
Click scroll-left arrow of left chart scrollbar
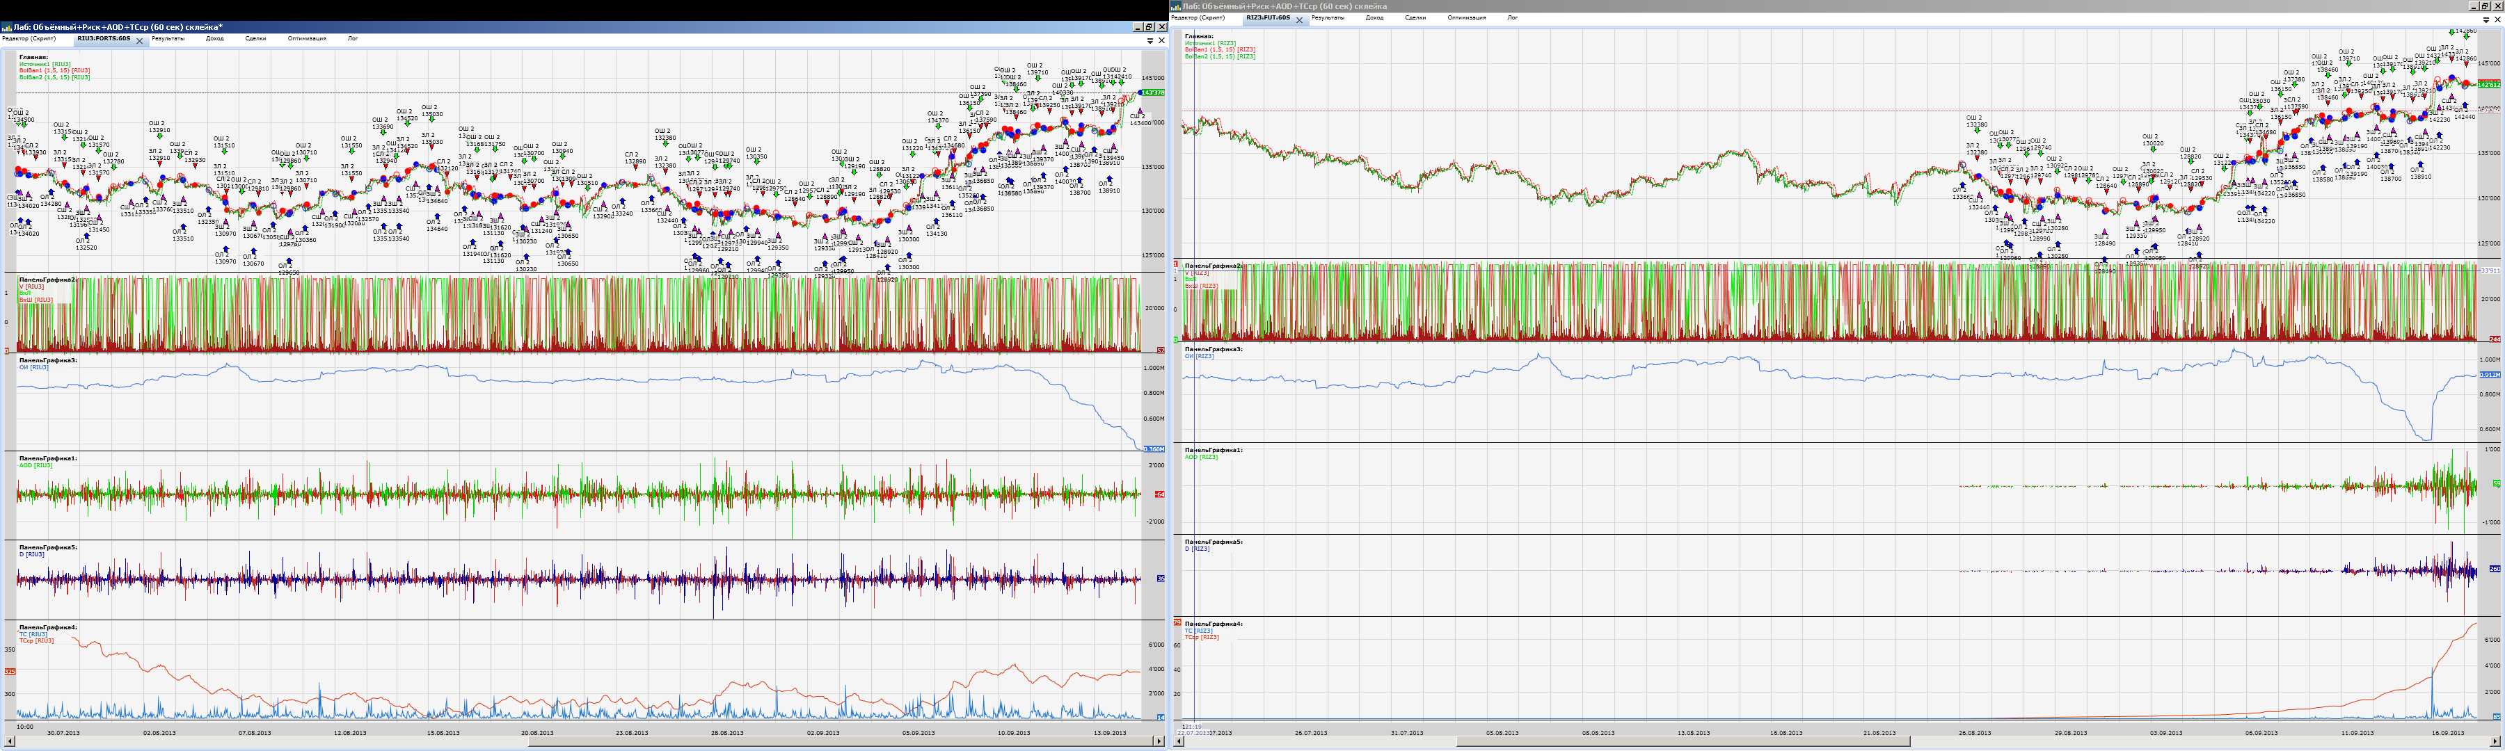click(10, 741)
